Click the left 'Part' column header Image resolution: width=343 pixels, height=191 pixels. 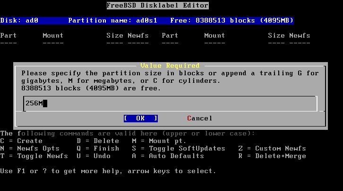(x=9, y=35)
